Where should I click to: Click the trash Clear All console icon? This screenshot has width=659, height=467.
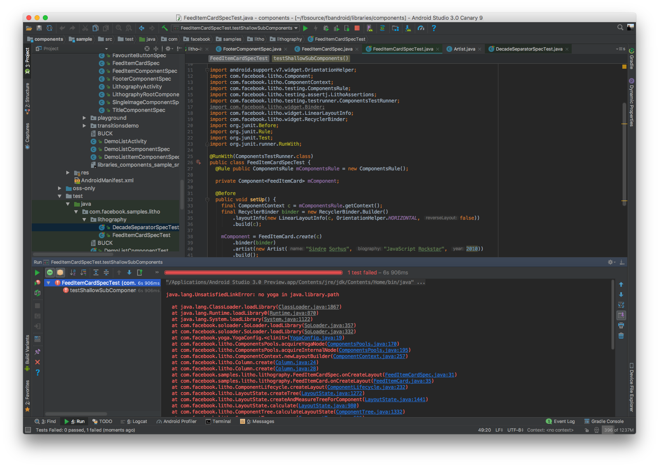(621, 336)
